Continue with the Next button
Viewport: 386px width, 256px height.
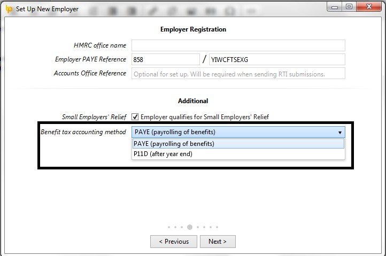(x=218, y=242)
